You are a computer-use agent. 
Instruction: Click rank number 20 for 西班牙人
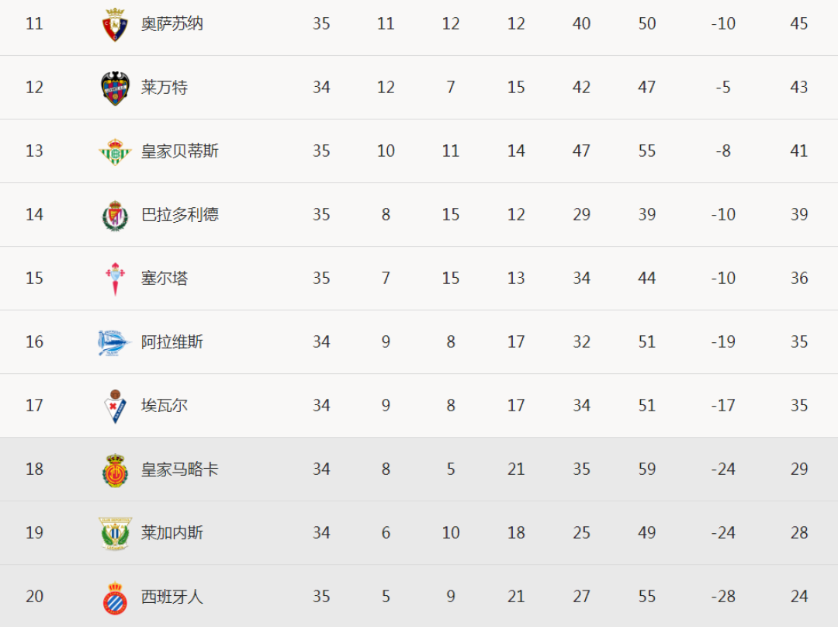34,597
